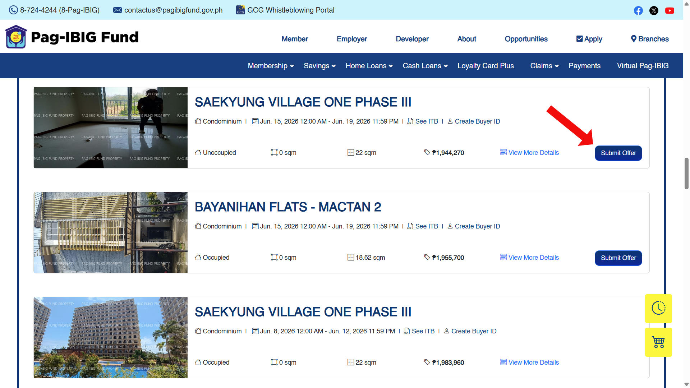The height and width of the screenshot is (388, 690).
Task: Open the Developer menu
Action: 412,39
